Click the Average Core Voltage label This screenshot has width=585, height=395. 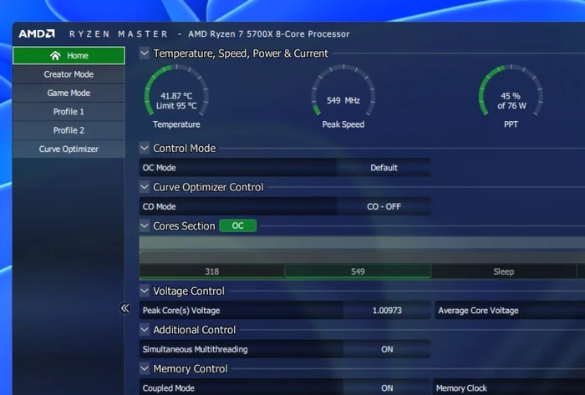(478, 311)
